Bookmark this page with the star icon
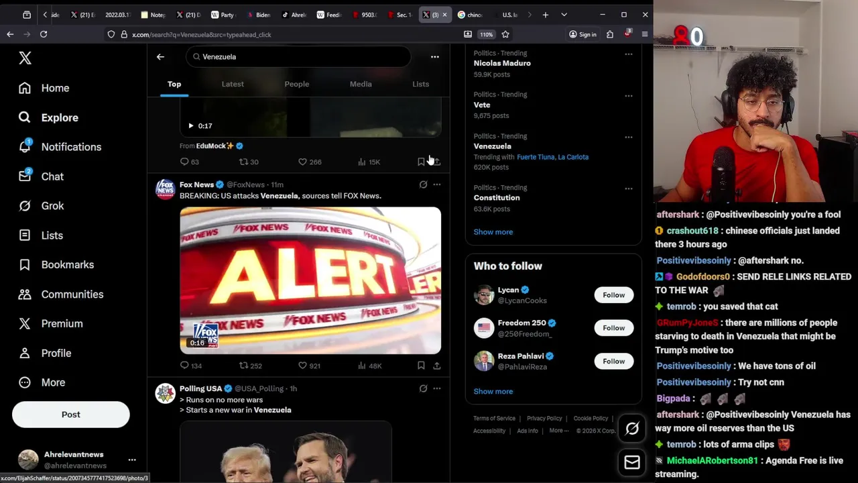Screen dimensions: 858x483 pos(505,34)
